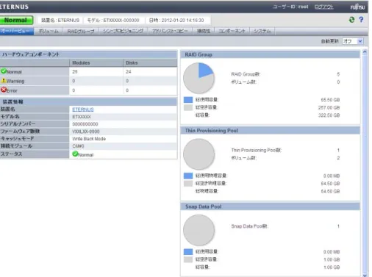The height and width of the screenshot is (277, 372).
Task: Click the Thin Provisioning Pool pie chart
Action: click(x=198, y=154)
